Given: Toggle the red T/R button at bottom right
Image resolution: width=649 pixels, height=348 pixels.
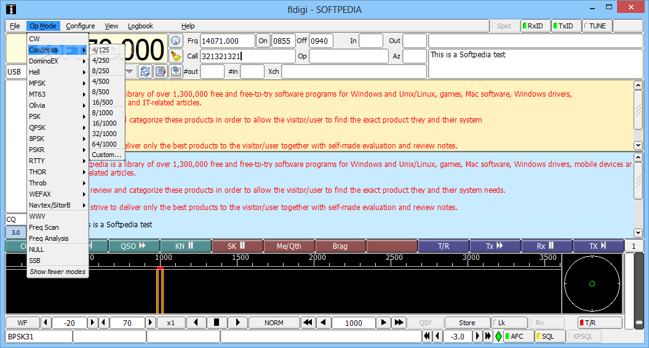Looking at the screenshot, I should point(600,323).
